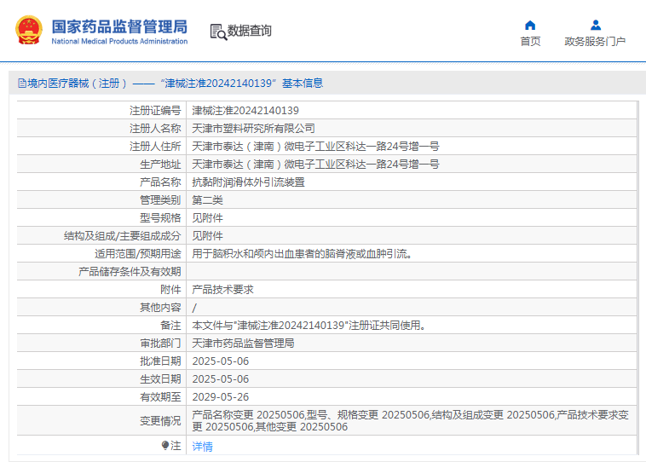Click the 其他内容 label
The image size is (646, 462).
click(x=160, y=308)
